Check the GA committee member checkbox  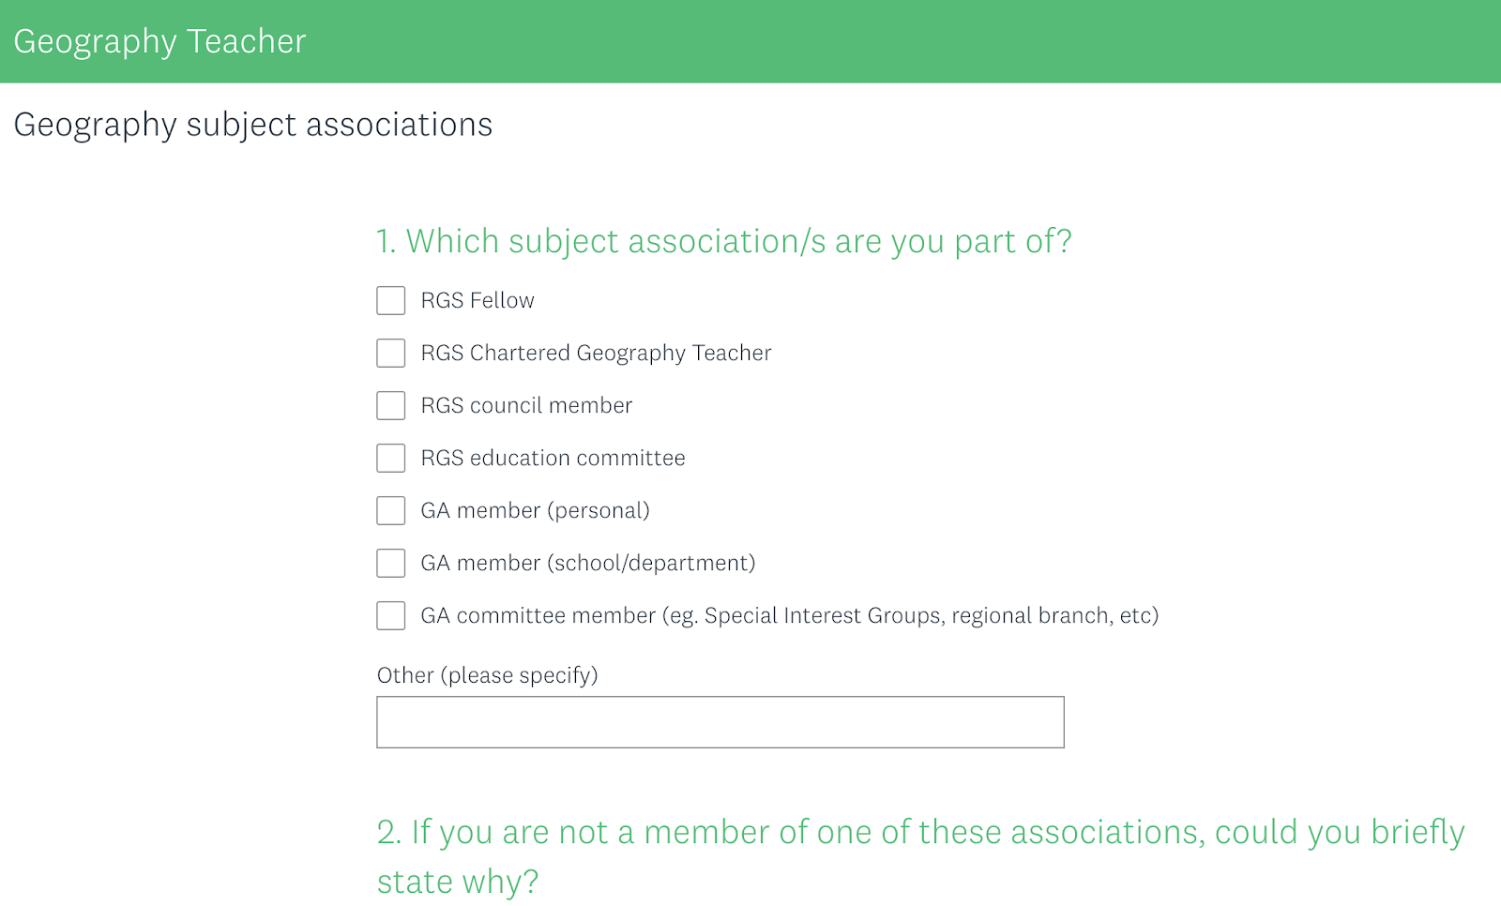click(x=390, y=615)
